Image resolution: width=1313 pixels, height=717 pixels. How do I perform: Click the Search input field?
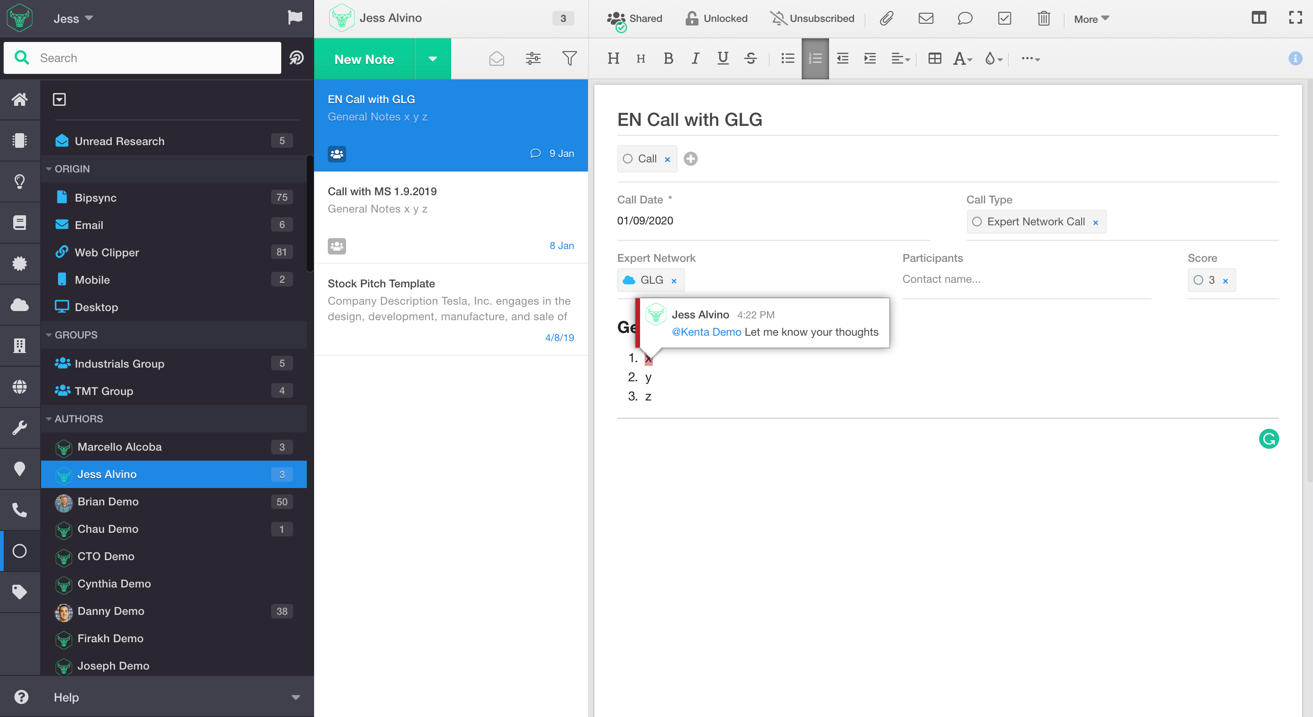(x=153, y=58)
